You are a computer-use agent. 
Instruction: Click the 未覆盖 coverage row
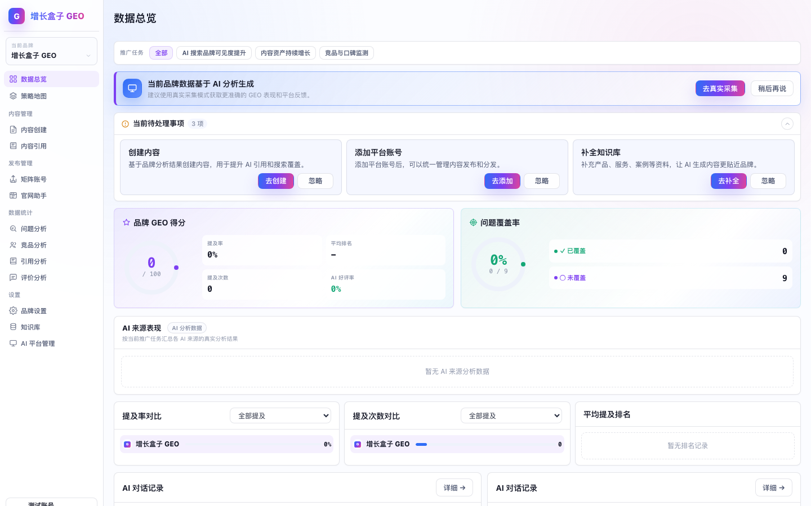[x=671, y=278]
